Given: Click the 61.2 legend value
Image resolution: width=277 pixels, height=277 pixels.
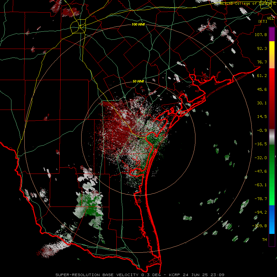Looking at the screenshot, I should click(x=262, y=76).
